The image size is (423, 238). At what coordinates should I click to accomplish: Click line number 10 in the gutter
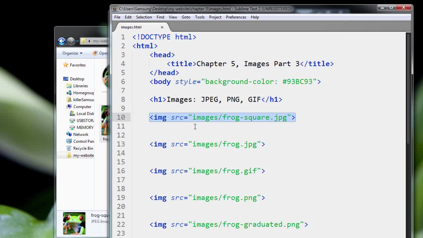click(121, 117)
